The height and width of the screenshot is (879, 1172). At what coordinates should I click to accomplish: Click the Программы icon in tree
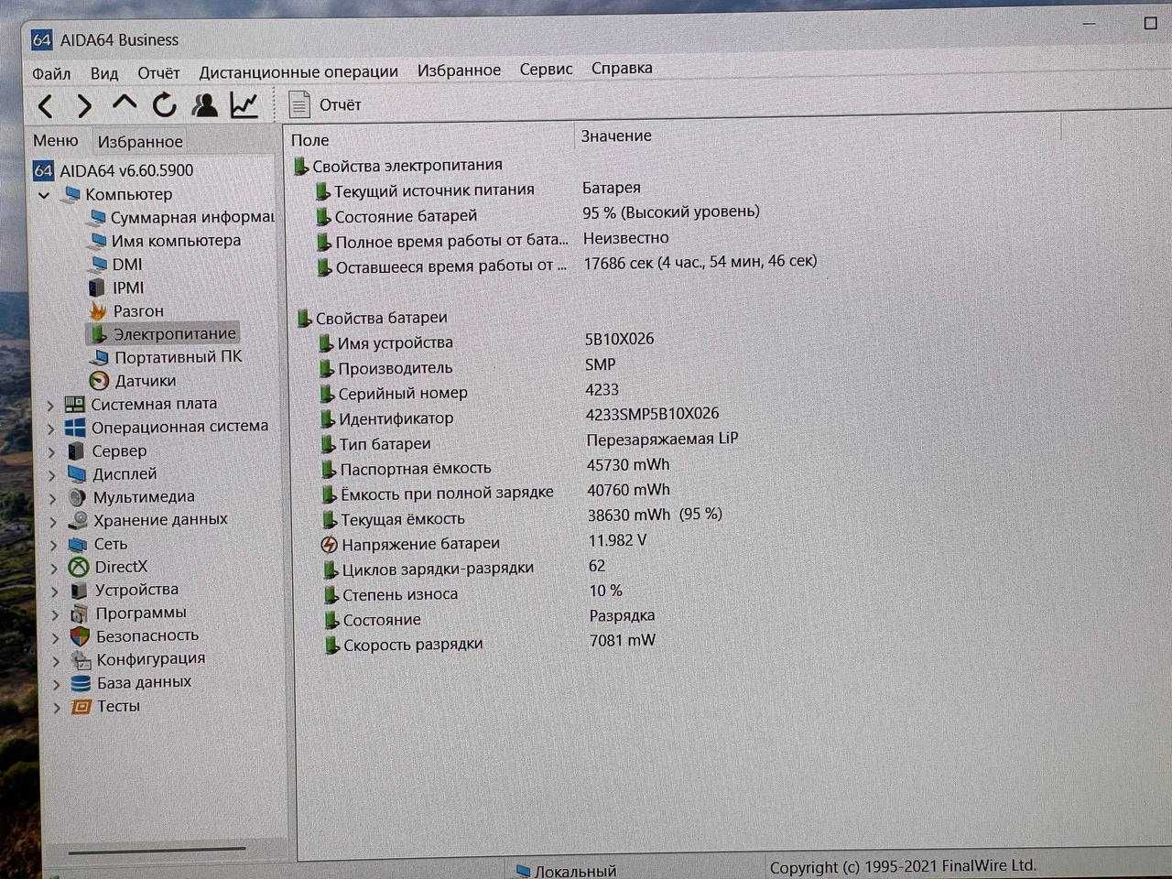coord(80,613)
